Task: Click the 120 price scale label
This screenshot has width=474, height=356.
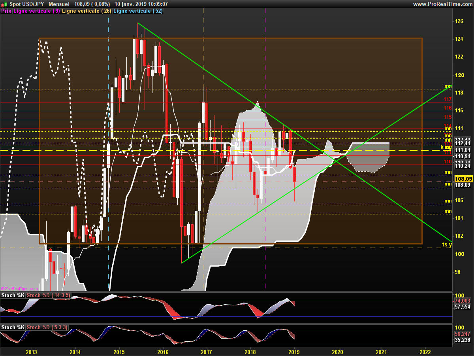Action: [x=459, y=75]
